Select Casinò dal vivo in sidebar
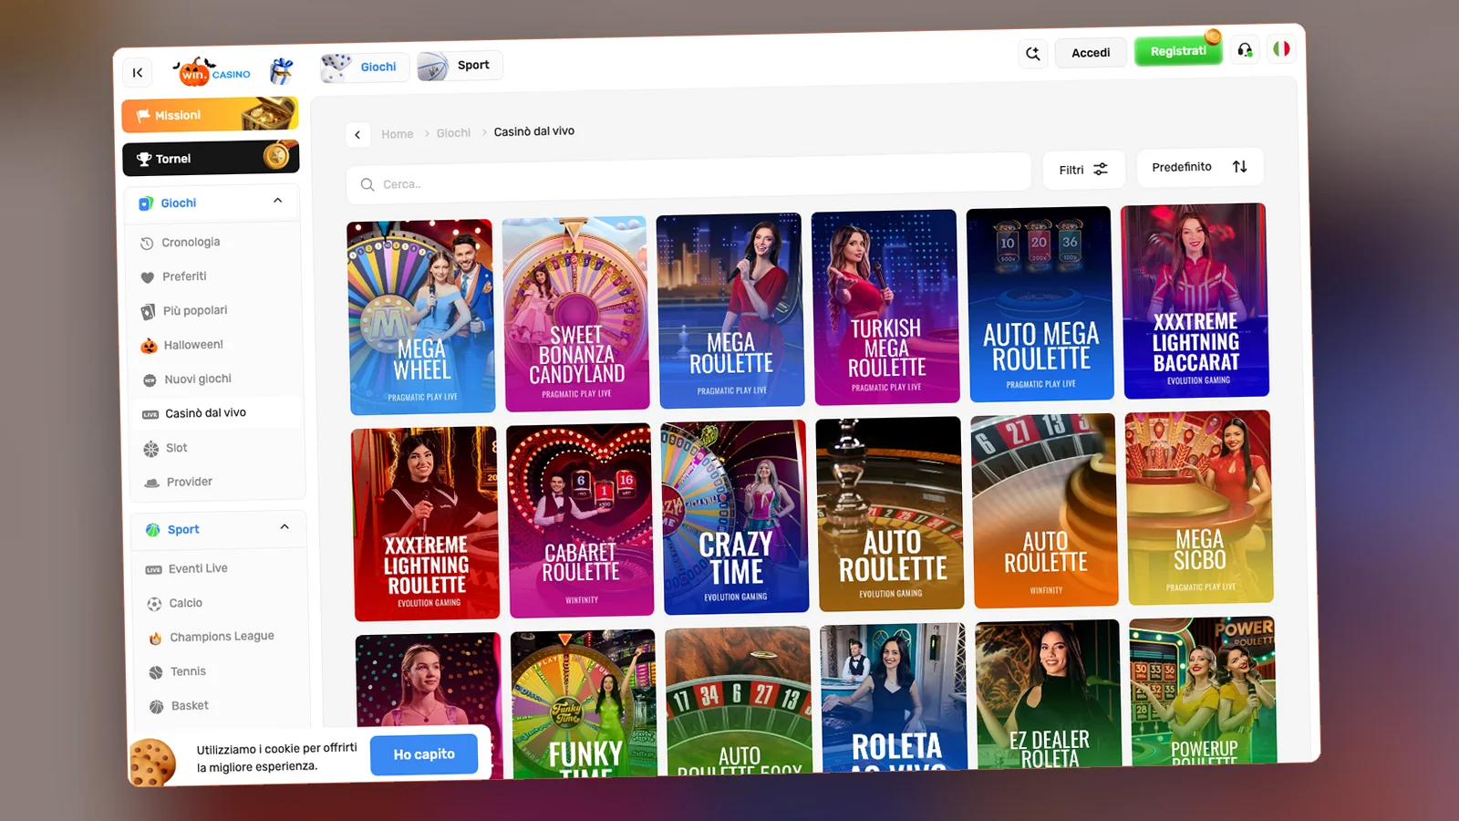 click(x=215, y=413)
